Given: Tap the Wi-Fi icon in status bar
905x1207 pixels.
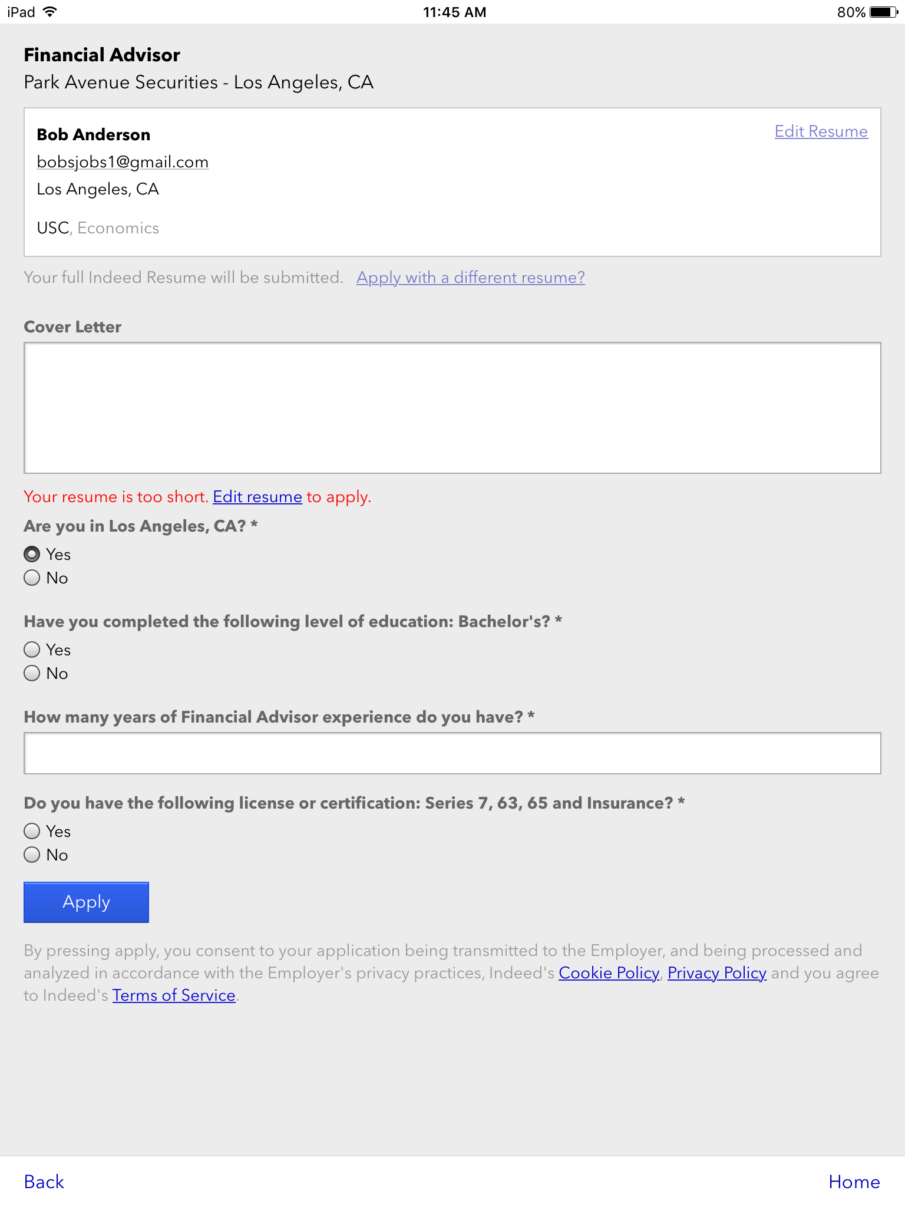Looking at the screenshot, I should [x=51, y=12].
